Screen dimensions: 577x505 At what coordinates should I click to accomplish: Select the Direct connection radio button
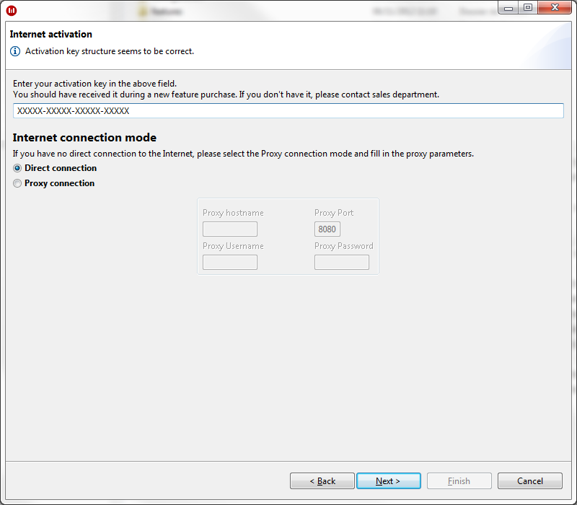tap(17, 168)
